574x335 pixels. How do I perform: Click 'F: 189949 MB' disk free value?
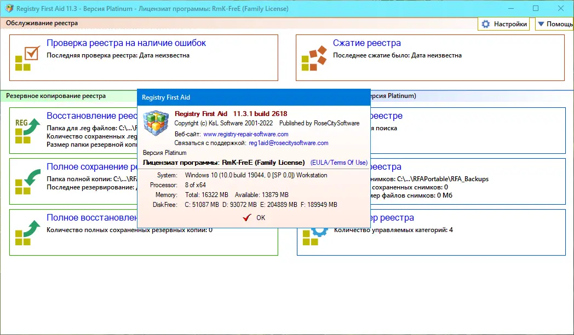(x=319, y=205)
